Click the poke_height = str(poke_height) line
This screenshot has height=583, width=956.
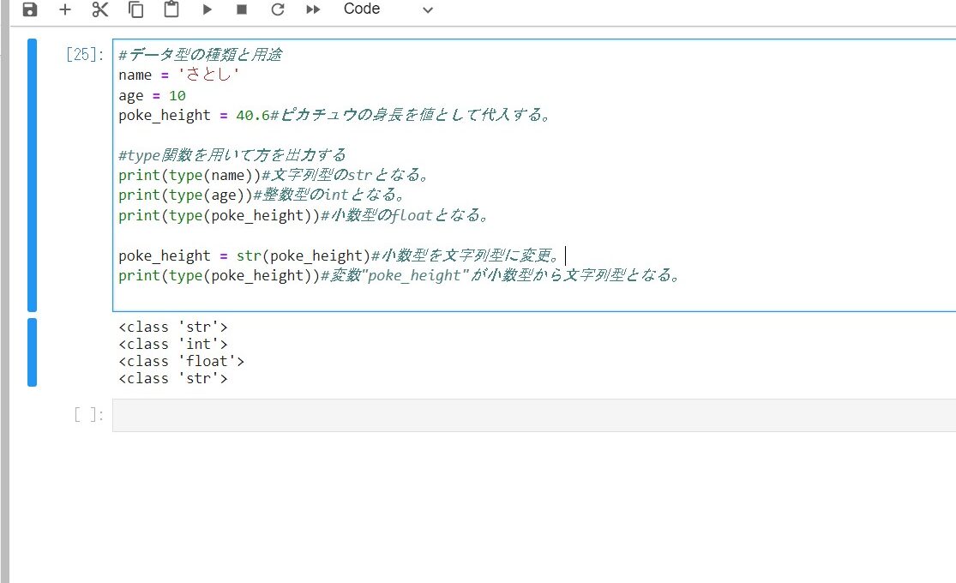tap(339, 255)
